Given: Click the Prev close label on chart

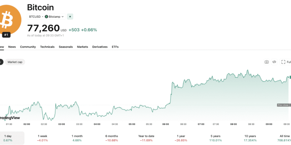Looking at the screenshot, I should coord(283,105).
